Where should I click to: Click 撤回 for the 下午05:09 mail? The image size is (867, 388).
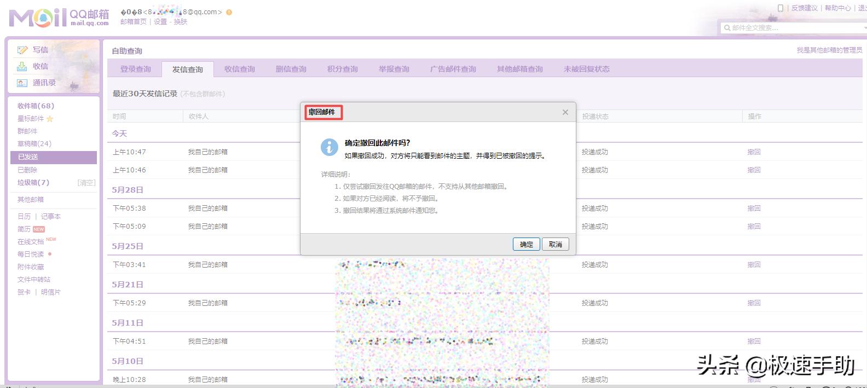(x=754, y=227)
